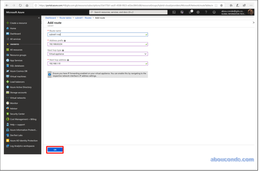Screen dimensions: 259x171
Task: Expand the blade with right chevron
Action: coord(253,22)
